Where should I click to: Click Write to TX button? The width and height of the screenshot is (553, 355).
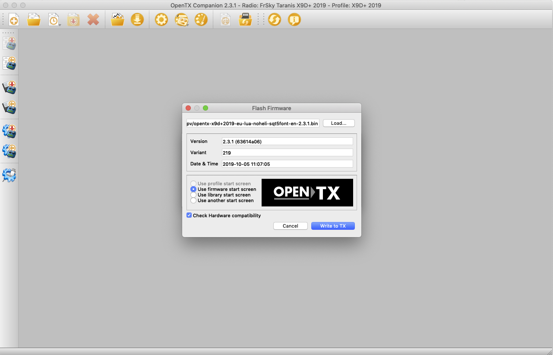coord(333,226)
